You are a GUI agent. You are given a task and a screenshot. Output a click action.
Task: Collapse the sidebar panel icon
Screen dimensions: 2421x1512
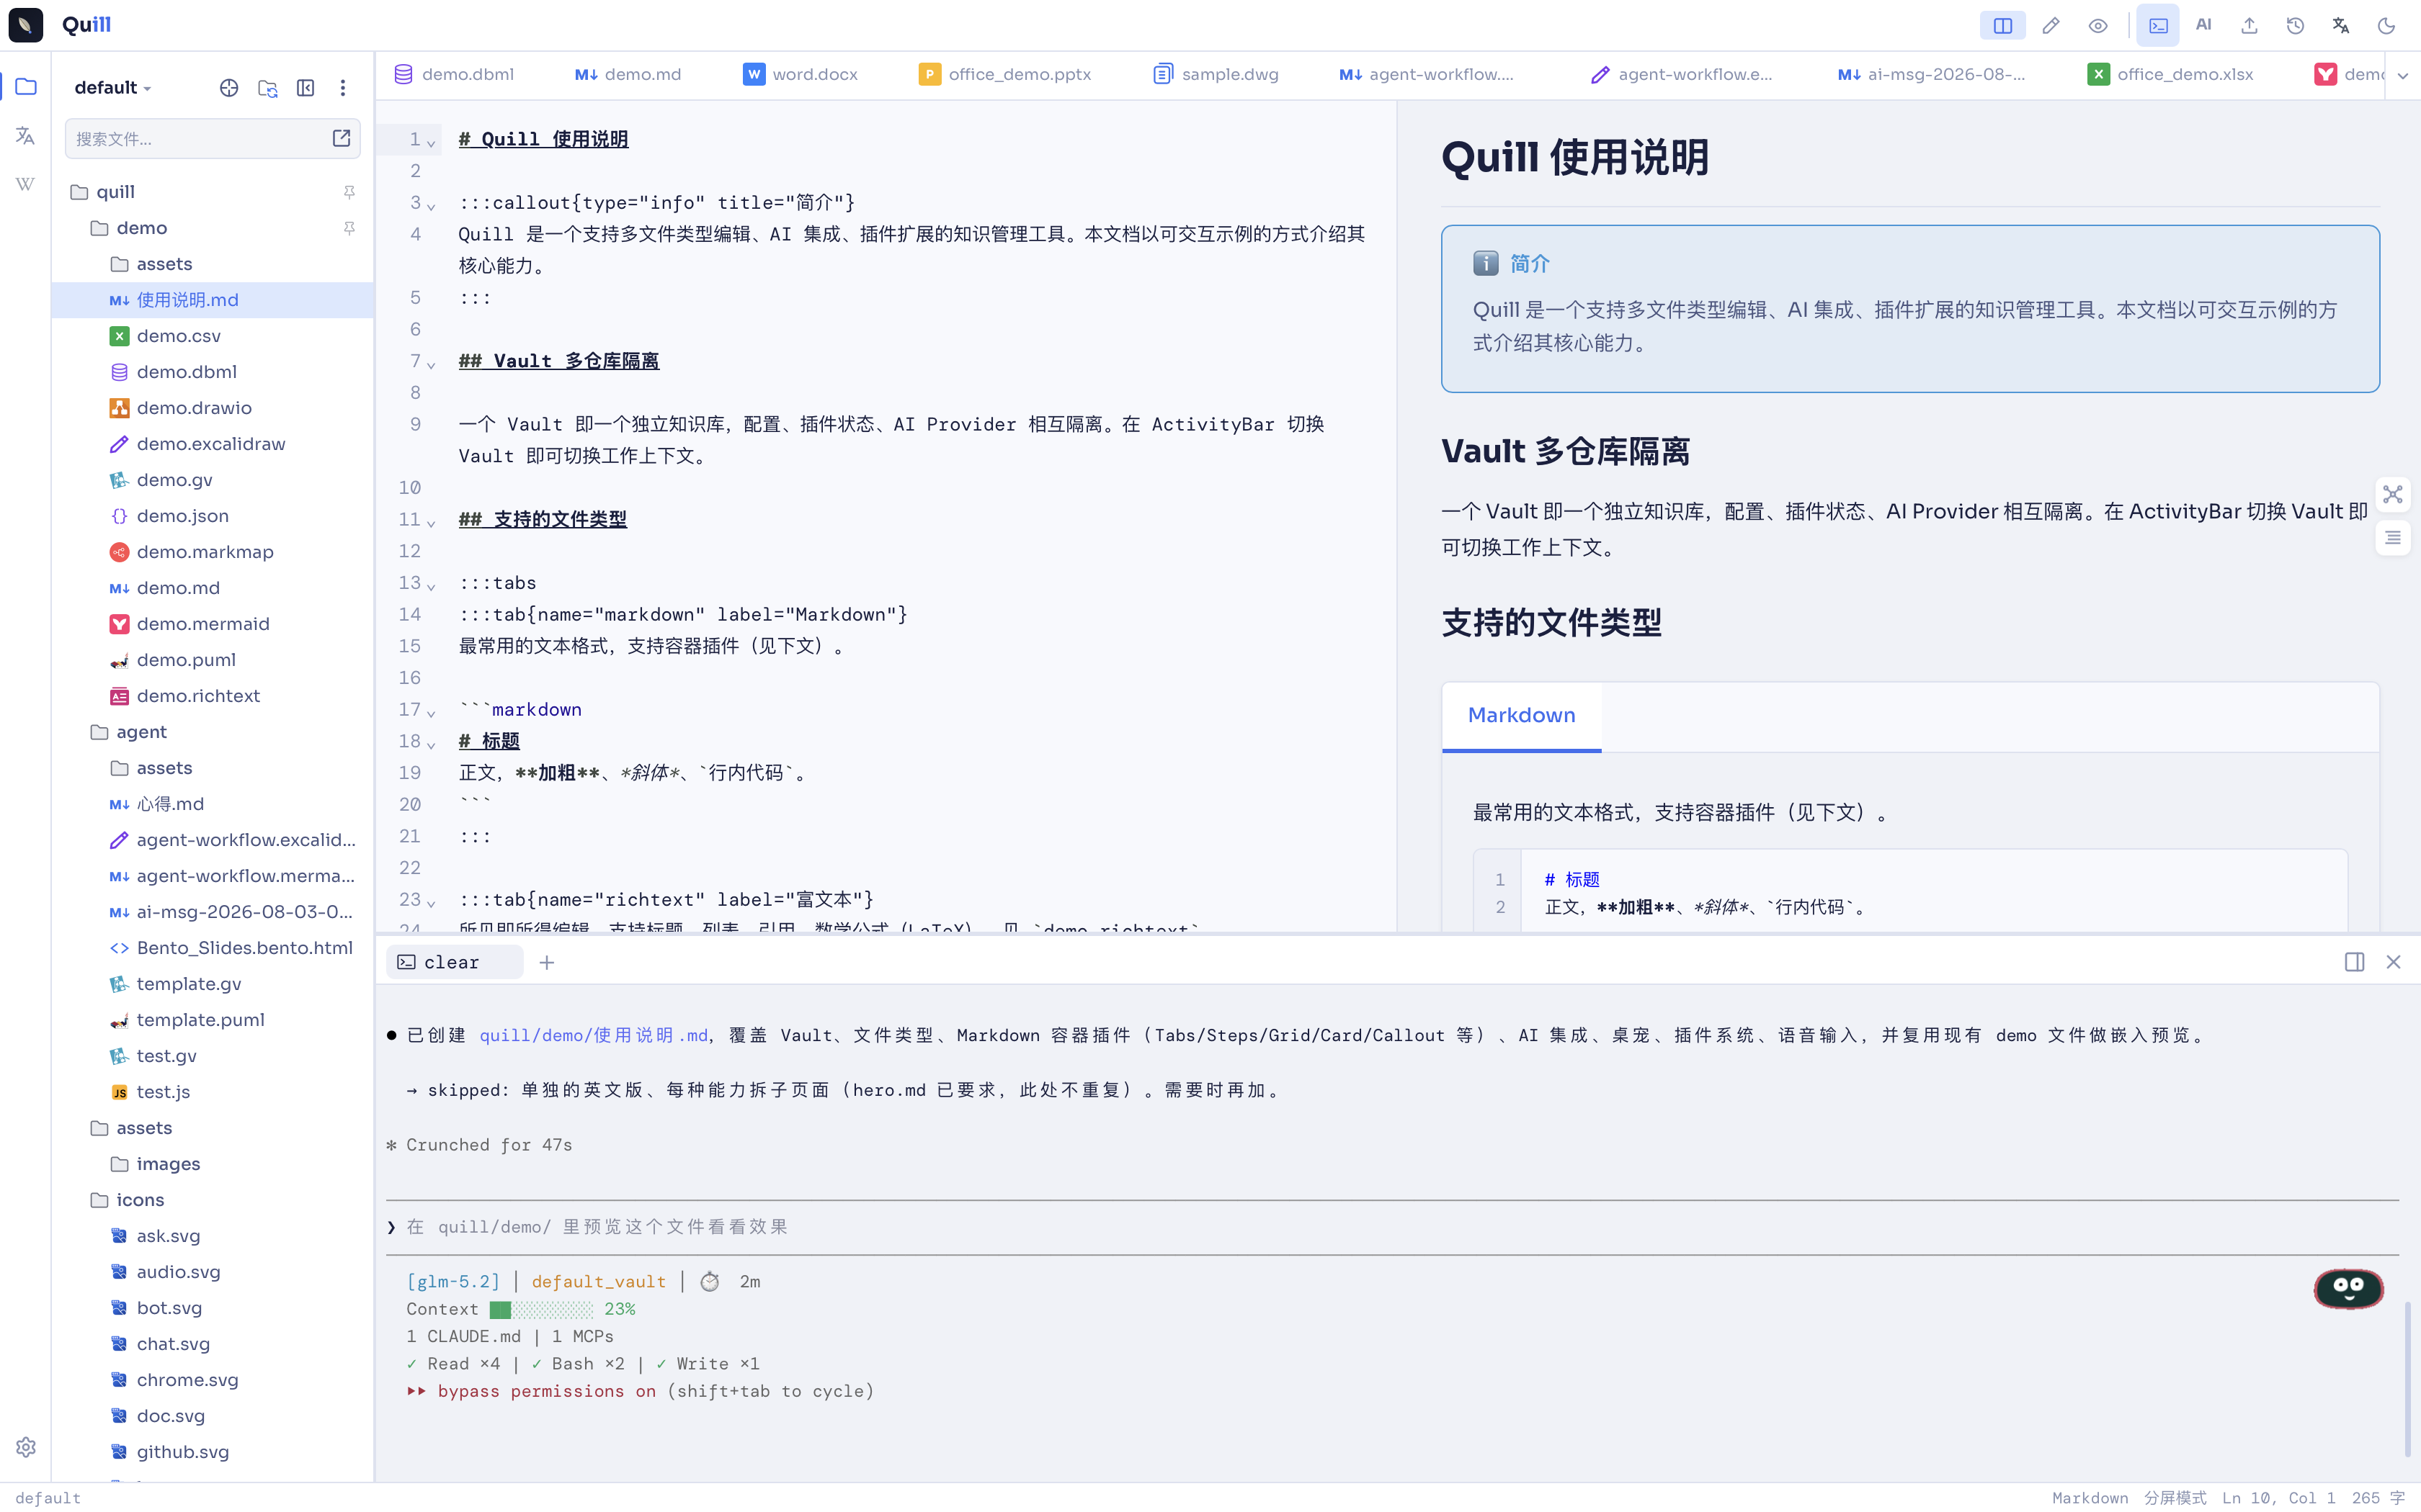click(x=305, y=88)
